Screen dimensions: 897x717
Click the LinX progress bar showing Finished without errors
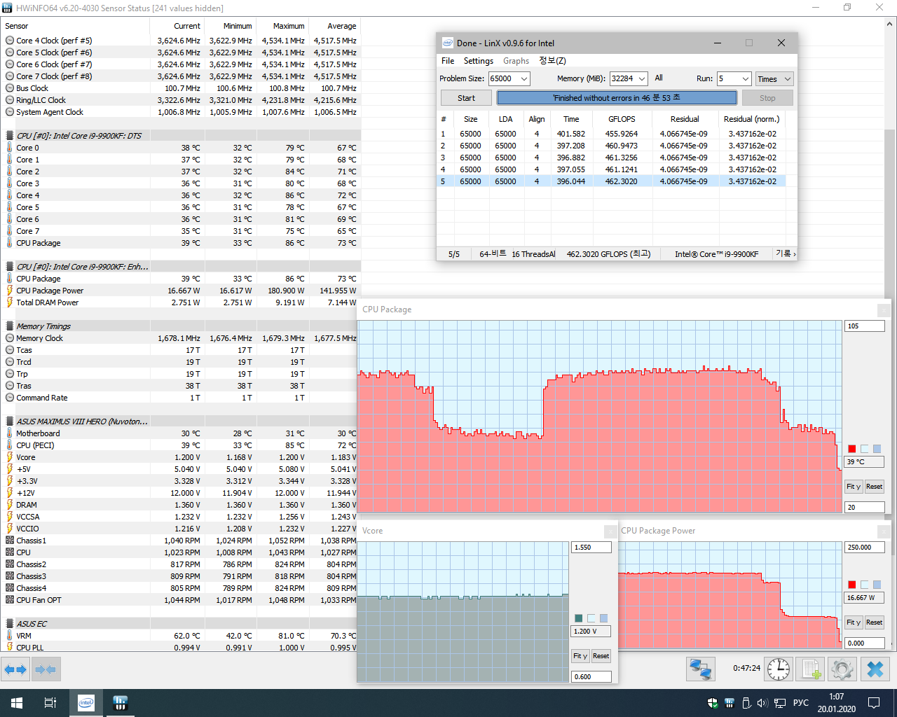[x=617, y=98]
